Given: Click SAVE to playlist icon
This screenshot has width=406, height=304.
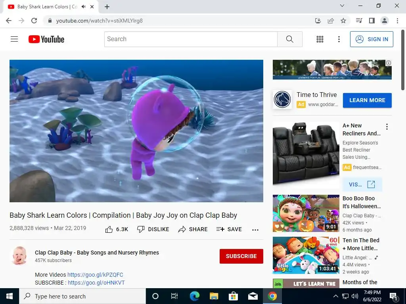Looking at the screenshot, I should point(229,229).
